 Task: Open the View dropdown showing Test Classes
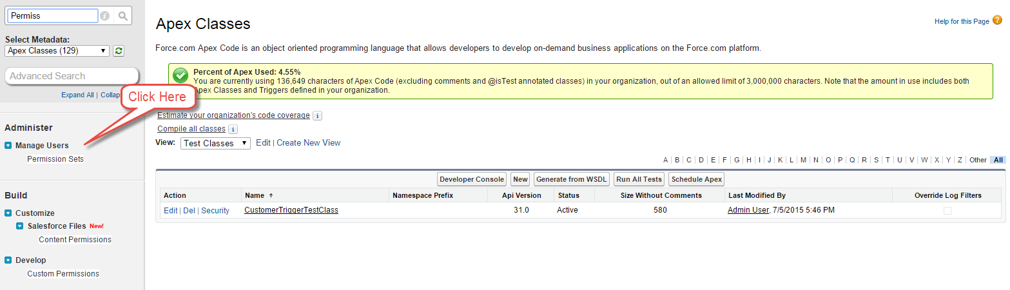pos(215,143)
